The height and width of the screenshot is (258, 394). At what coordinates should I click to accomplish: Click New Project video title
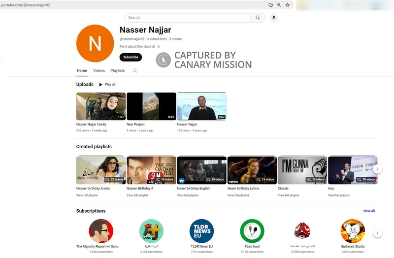pyautogui.click(x=136, y=125)
